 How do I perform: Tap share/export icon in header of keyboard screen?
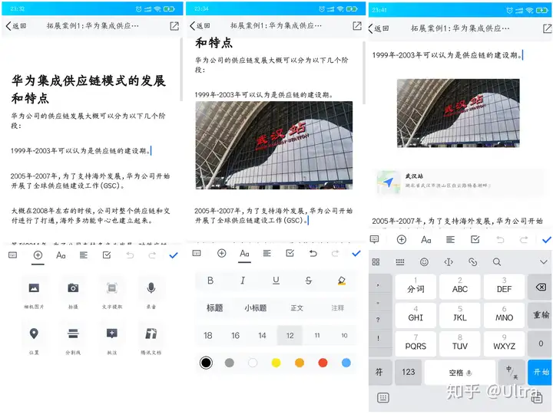click(547, 28)
